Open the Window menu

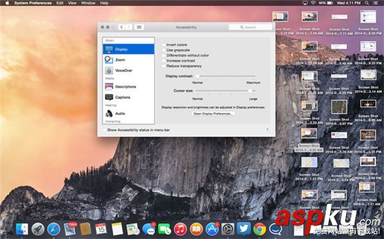(88, 3)
